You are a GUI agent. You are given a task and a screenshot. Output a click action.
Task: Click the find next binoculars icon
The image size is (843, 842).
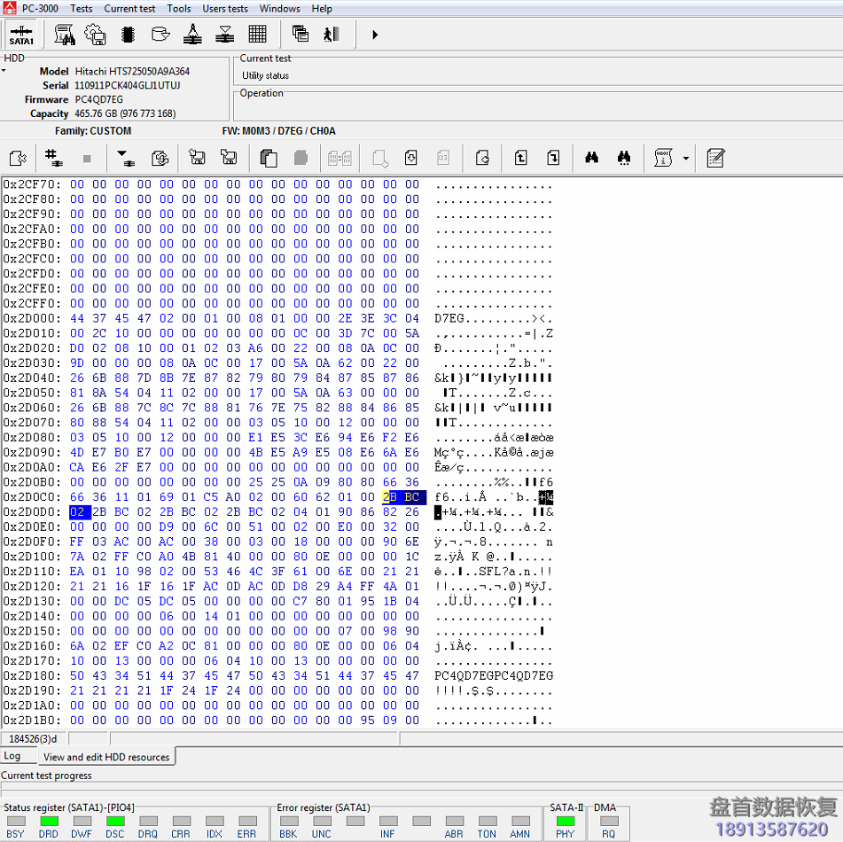tap(624, 158)
